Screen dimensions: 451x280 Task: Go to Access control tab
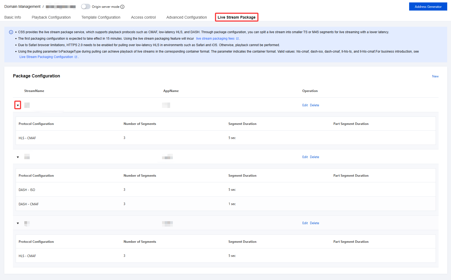143,17
